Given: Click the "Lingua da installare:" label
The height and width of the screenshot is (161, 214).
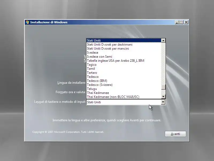Looking at the screenshot, I should [x=71, y=83].
